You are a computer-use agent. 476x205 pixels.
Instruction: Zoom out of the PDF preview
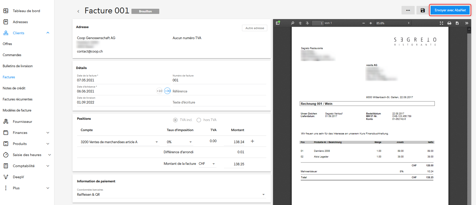coord(364,23)
